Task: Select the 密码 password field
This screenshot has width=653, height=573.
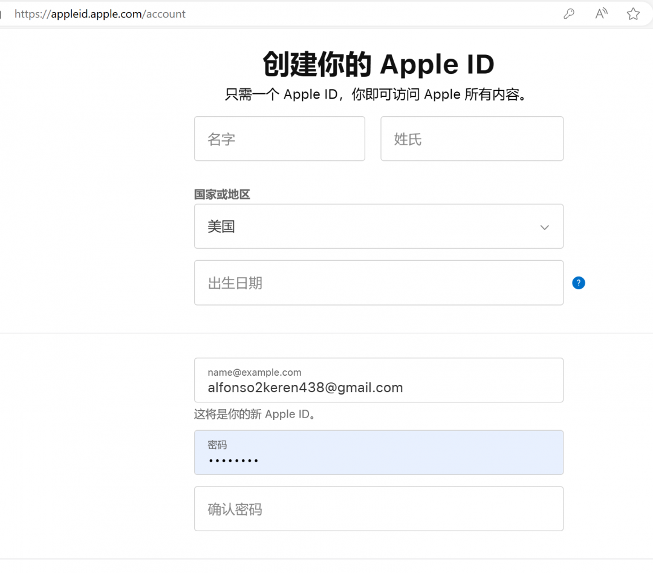Action: pos(378,453)
